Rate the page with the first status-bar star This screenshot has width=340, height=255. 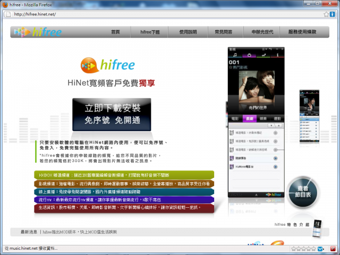click(294, 249)
